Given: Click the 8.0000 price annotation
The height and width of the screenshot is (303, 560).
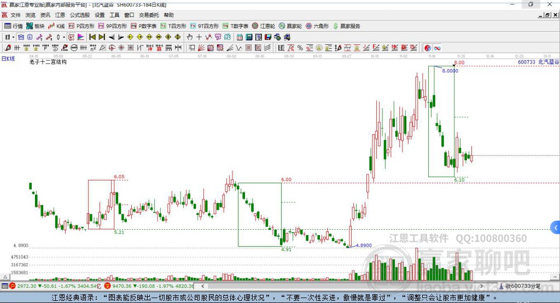Looking at the screenshot, I should (x=450, y=71).
